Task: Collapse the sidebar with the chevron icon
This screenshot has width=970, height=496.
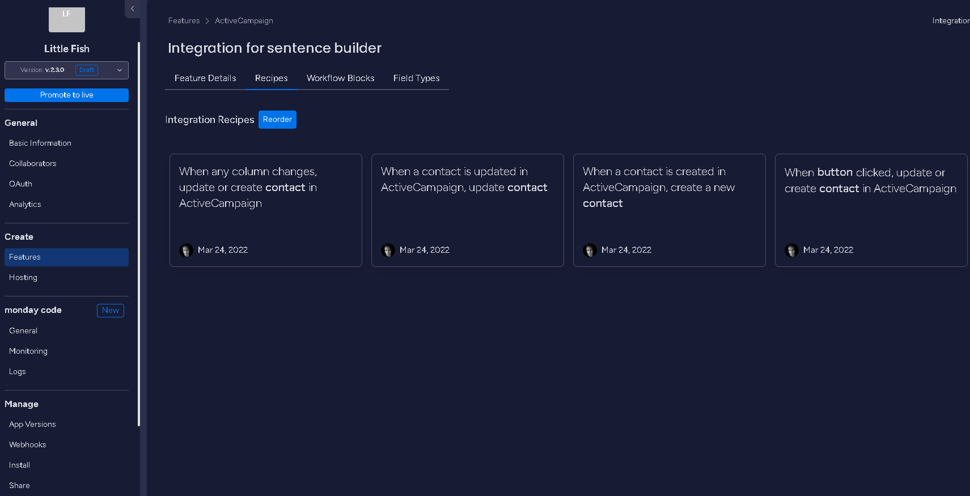Action: (133, 9)
